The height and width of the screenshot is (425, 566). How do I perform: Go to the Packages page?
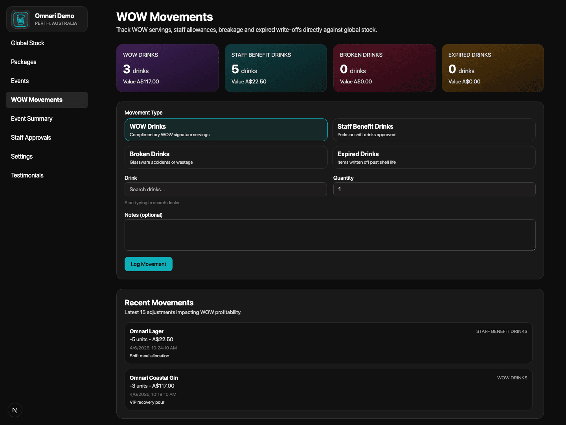[24, 62]
